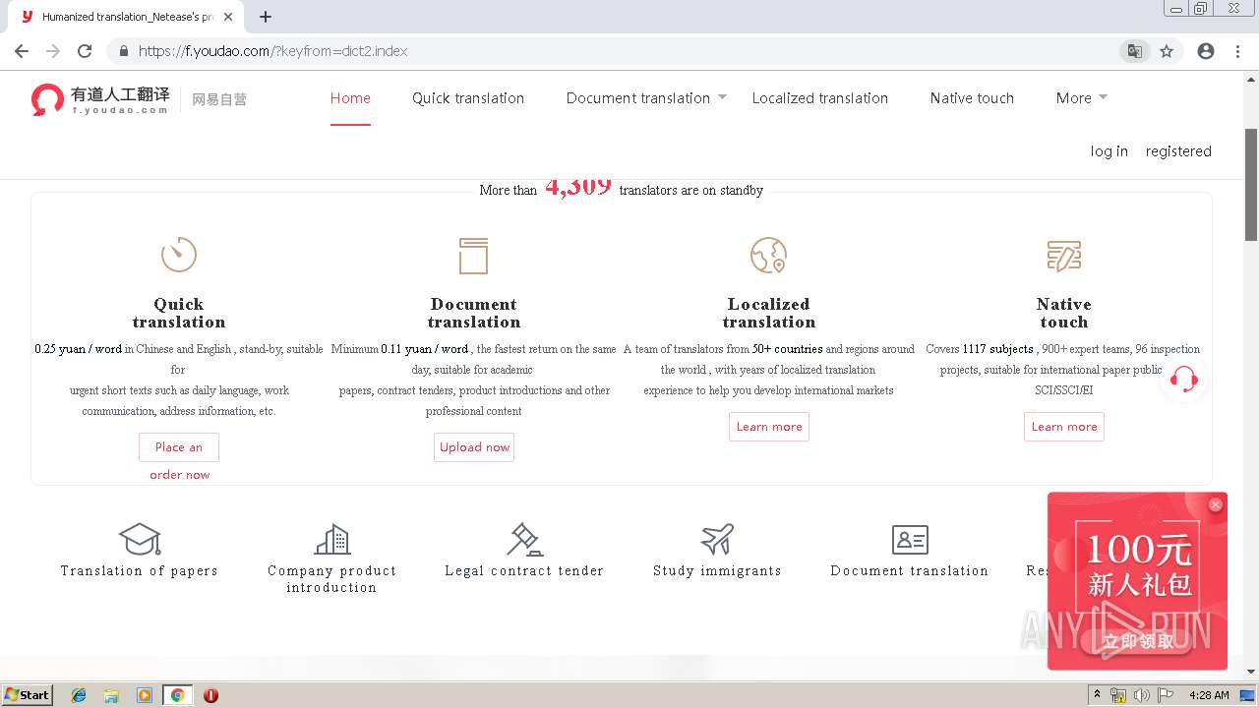Click the volume icon in system tray
This screenshot has width=1259, height=708.
[x=1141, y=695]
